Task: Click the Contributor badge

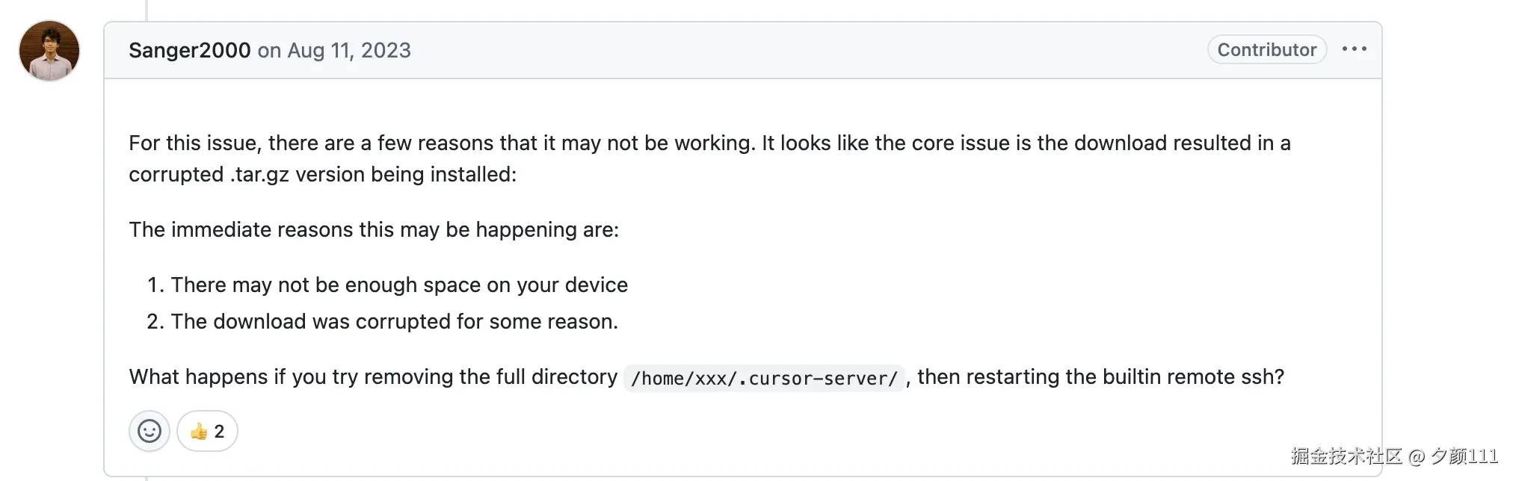Action: click(1266, 50)
